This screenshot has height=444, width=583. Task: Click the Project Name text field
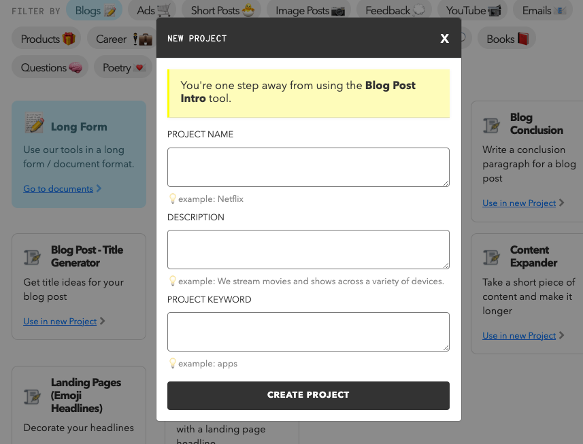click(307, 167)
